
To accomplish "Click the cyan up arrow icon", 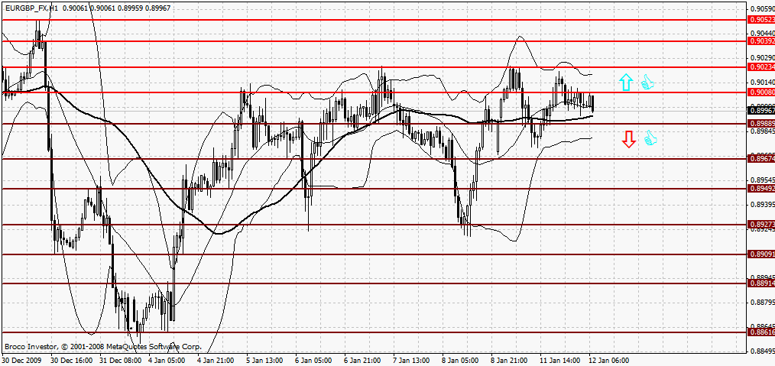I will point(625,83).
